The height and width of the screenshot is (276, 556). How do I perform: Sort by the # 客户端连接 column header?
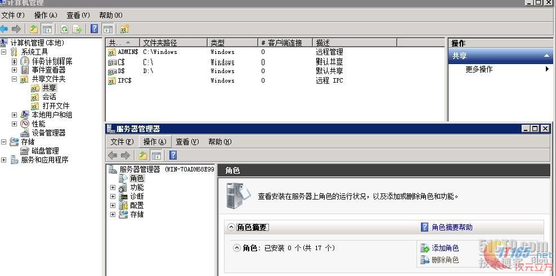(x=285, y=43)
